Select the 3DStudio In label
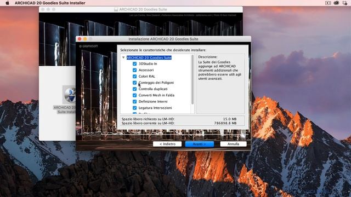Image resolution: width=351 pixels, height=197 pixels. click(x=148, y=63)
